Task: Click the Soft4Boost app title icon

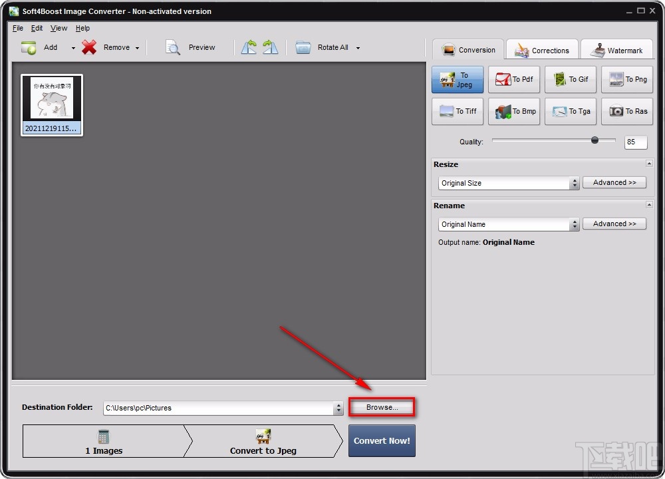Action: coord(14,11)
